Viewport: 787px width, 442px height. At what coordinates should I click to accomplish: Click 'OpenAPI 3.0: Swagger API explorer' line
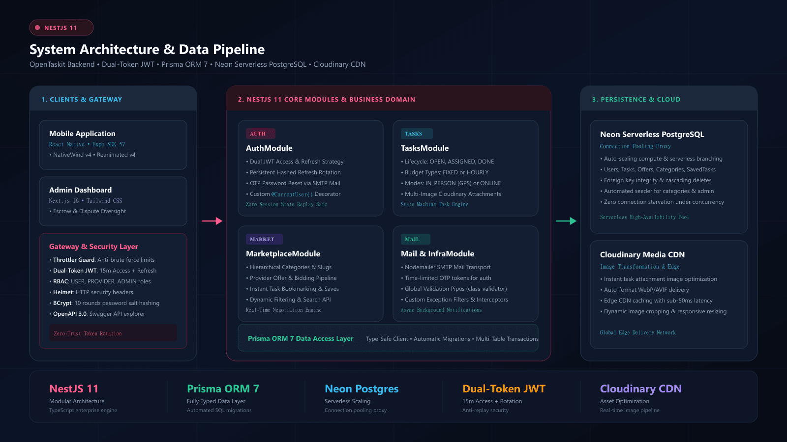point(97,314)
